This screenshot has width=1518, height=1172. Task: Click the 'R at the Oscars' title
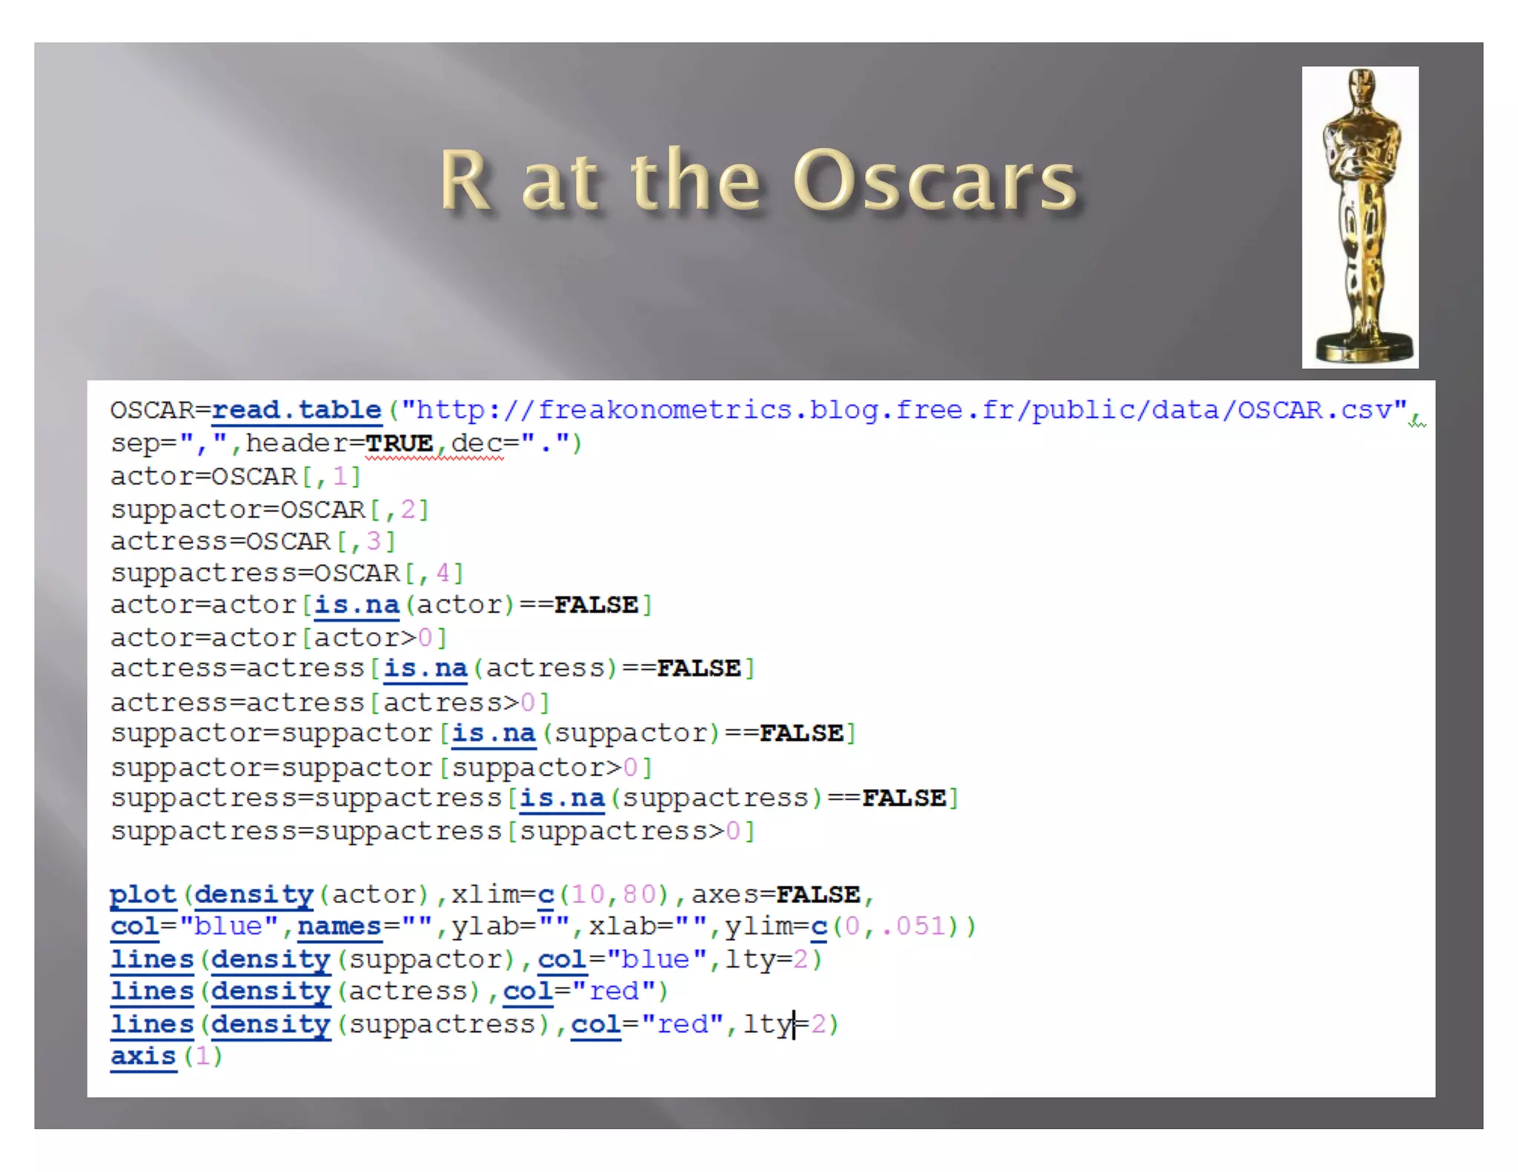(758, 180)
